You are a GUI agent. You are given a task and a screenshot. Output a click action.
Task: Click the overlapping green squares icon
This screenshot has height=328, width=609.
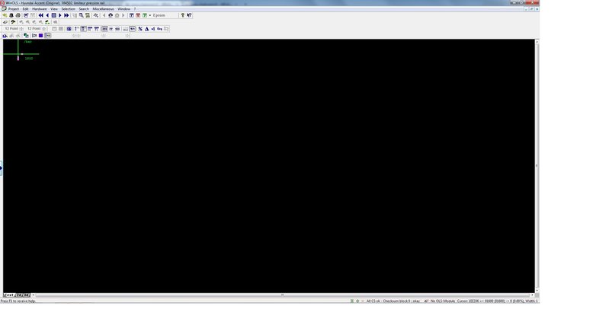(x=26, y=36)
